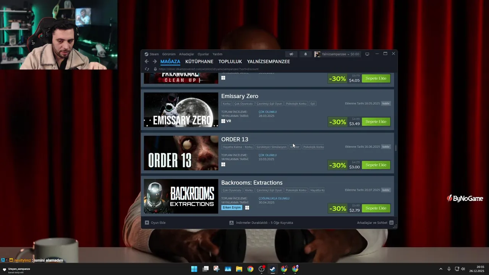
Task: Remove Emissary Zero from wishlist (kaldır)
Action: tap(386, 104)
